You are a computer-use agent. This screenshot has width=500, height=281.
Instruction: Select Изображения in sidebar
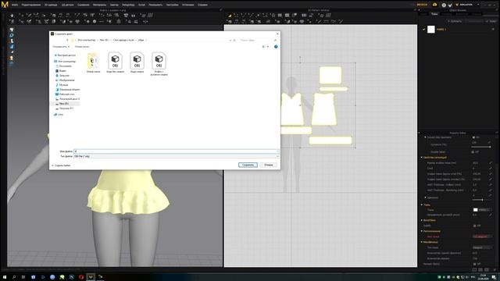[x=66, y=80]
